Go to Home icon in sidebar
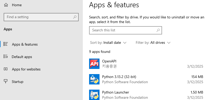This screenshot has width=217, height=100. click(6, 5)
